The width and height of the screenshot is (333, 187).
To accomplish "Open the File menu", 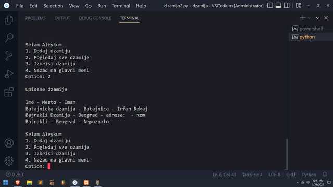I will tap(20, 6).
